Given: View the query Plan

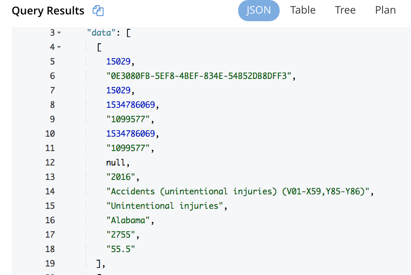Looking at the screenshot, I should tap(385, 10).
